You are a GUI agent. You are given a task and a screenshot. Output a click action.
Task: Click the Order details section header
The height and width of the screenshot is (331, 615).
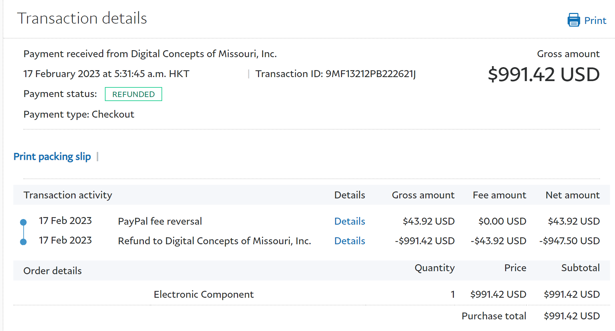click(x=52, y=271)
